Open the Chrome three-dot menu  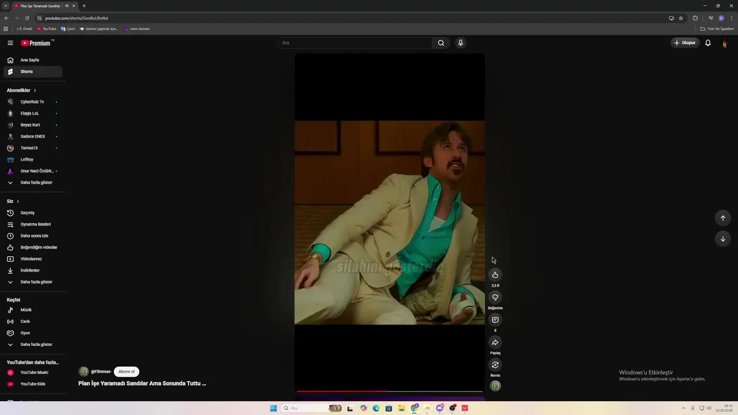tap(732, 18)
